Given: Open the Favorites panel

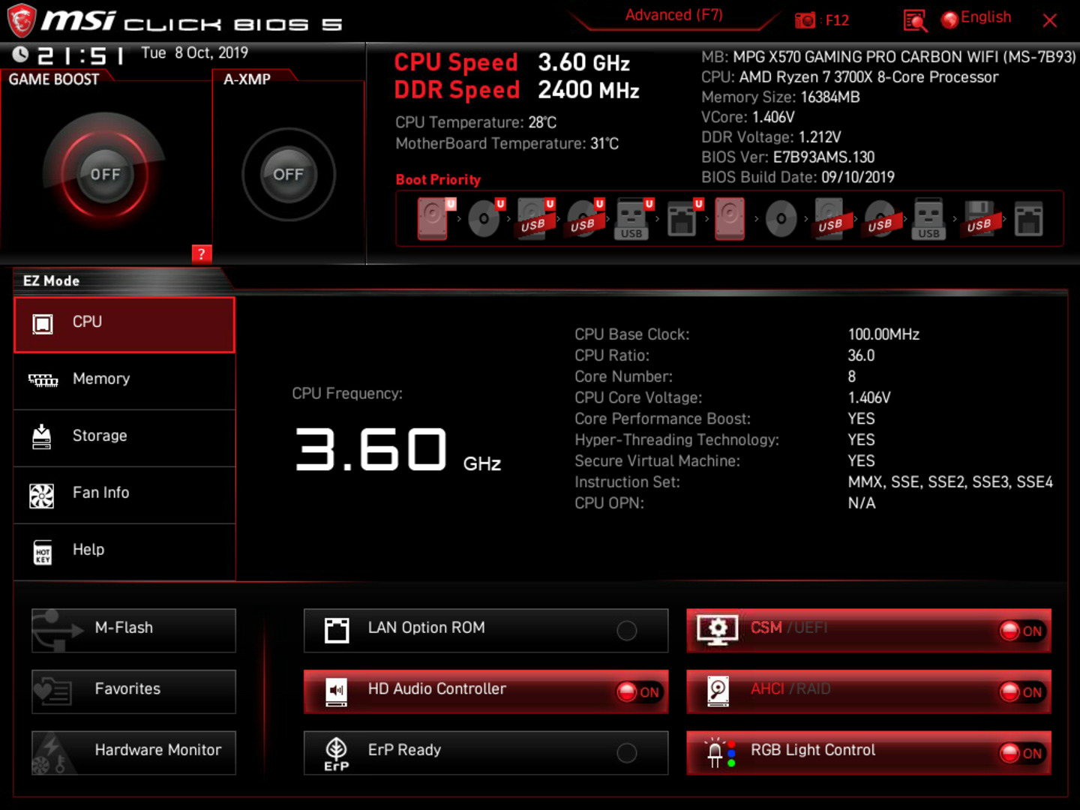Looking at the screenshot, I should click(x=133, y=688).
